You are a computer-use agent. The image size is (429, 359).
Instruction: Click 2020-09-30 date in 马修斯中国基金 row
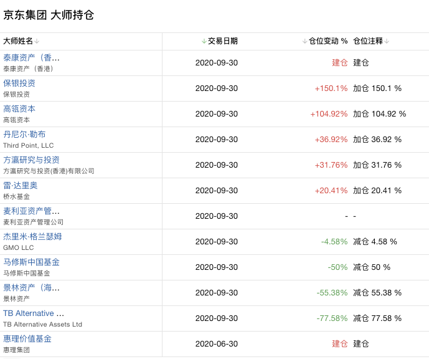pyautogui.click(x=217, y=267)
